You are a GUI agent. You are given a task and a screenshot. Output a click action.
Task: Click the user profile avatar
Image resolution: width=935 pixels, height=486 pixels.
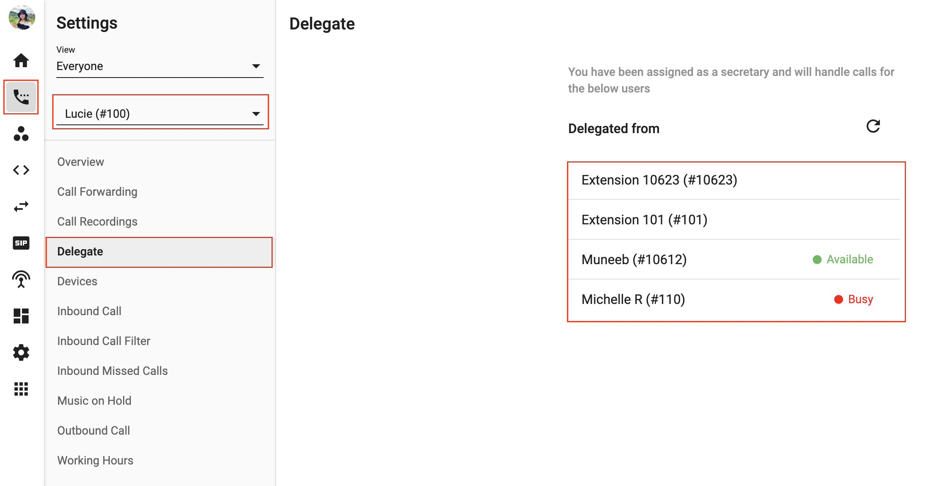pyautogui.click(x=22, y=17)
